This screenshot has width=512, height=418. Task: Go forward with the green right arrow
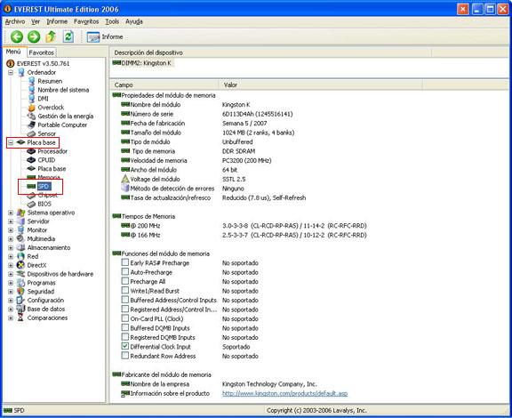[x=34, y=36]
